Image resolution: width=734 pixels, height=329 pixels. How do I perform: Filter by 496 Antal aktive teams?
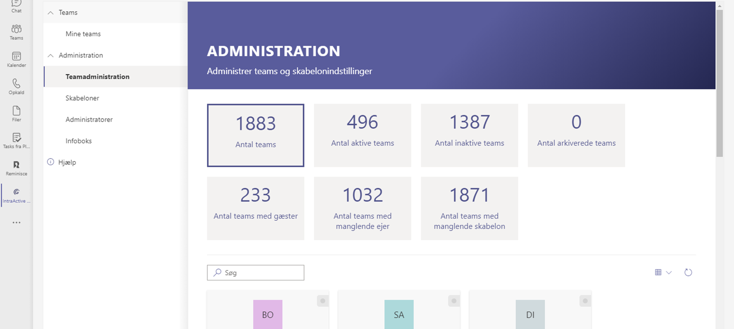click(x=362, y=135)
